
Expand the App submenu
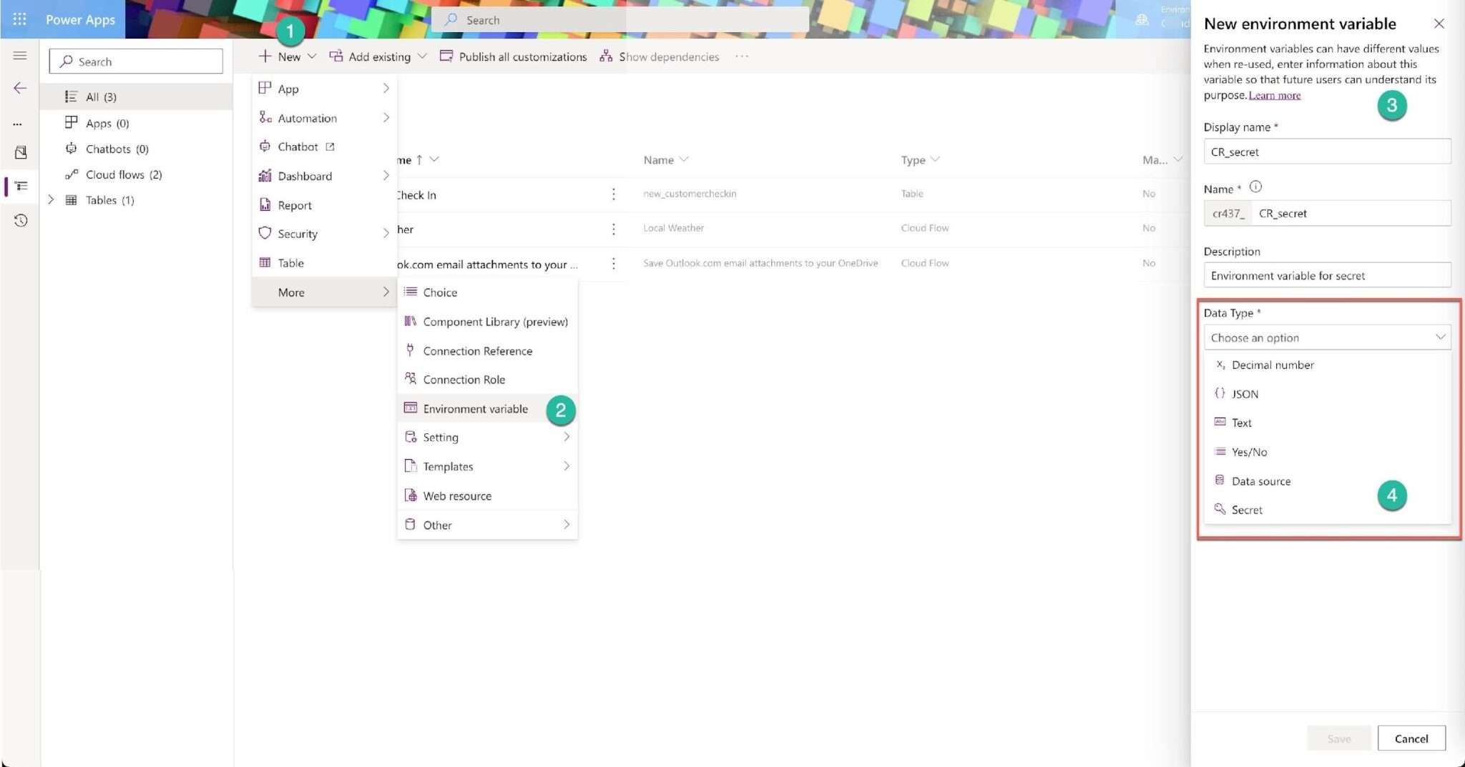[325, 89]
